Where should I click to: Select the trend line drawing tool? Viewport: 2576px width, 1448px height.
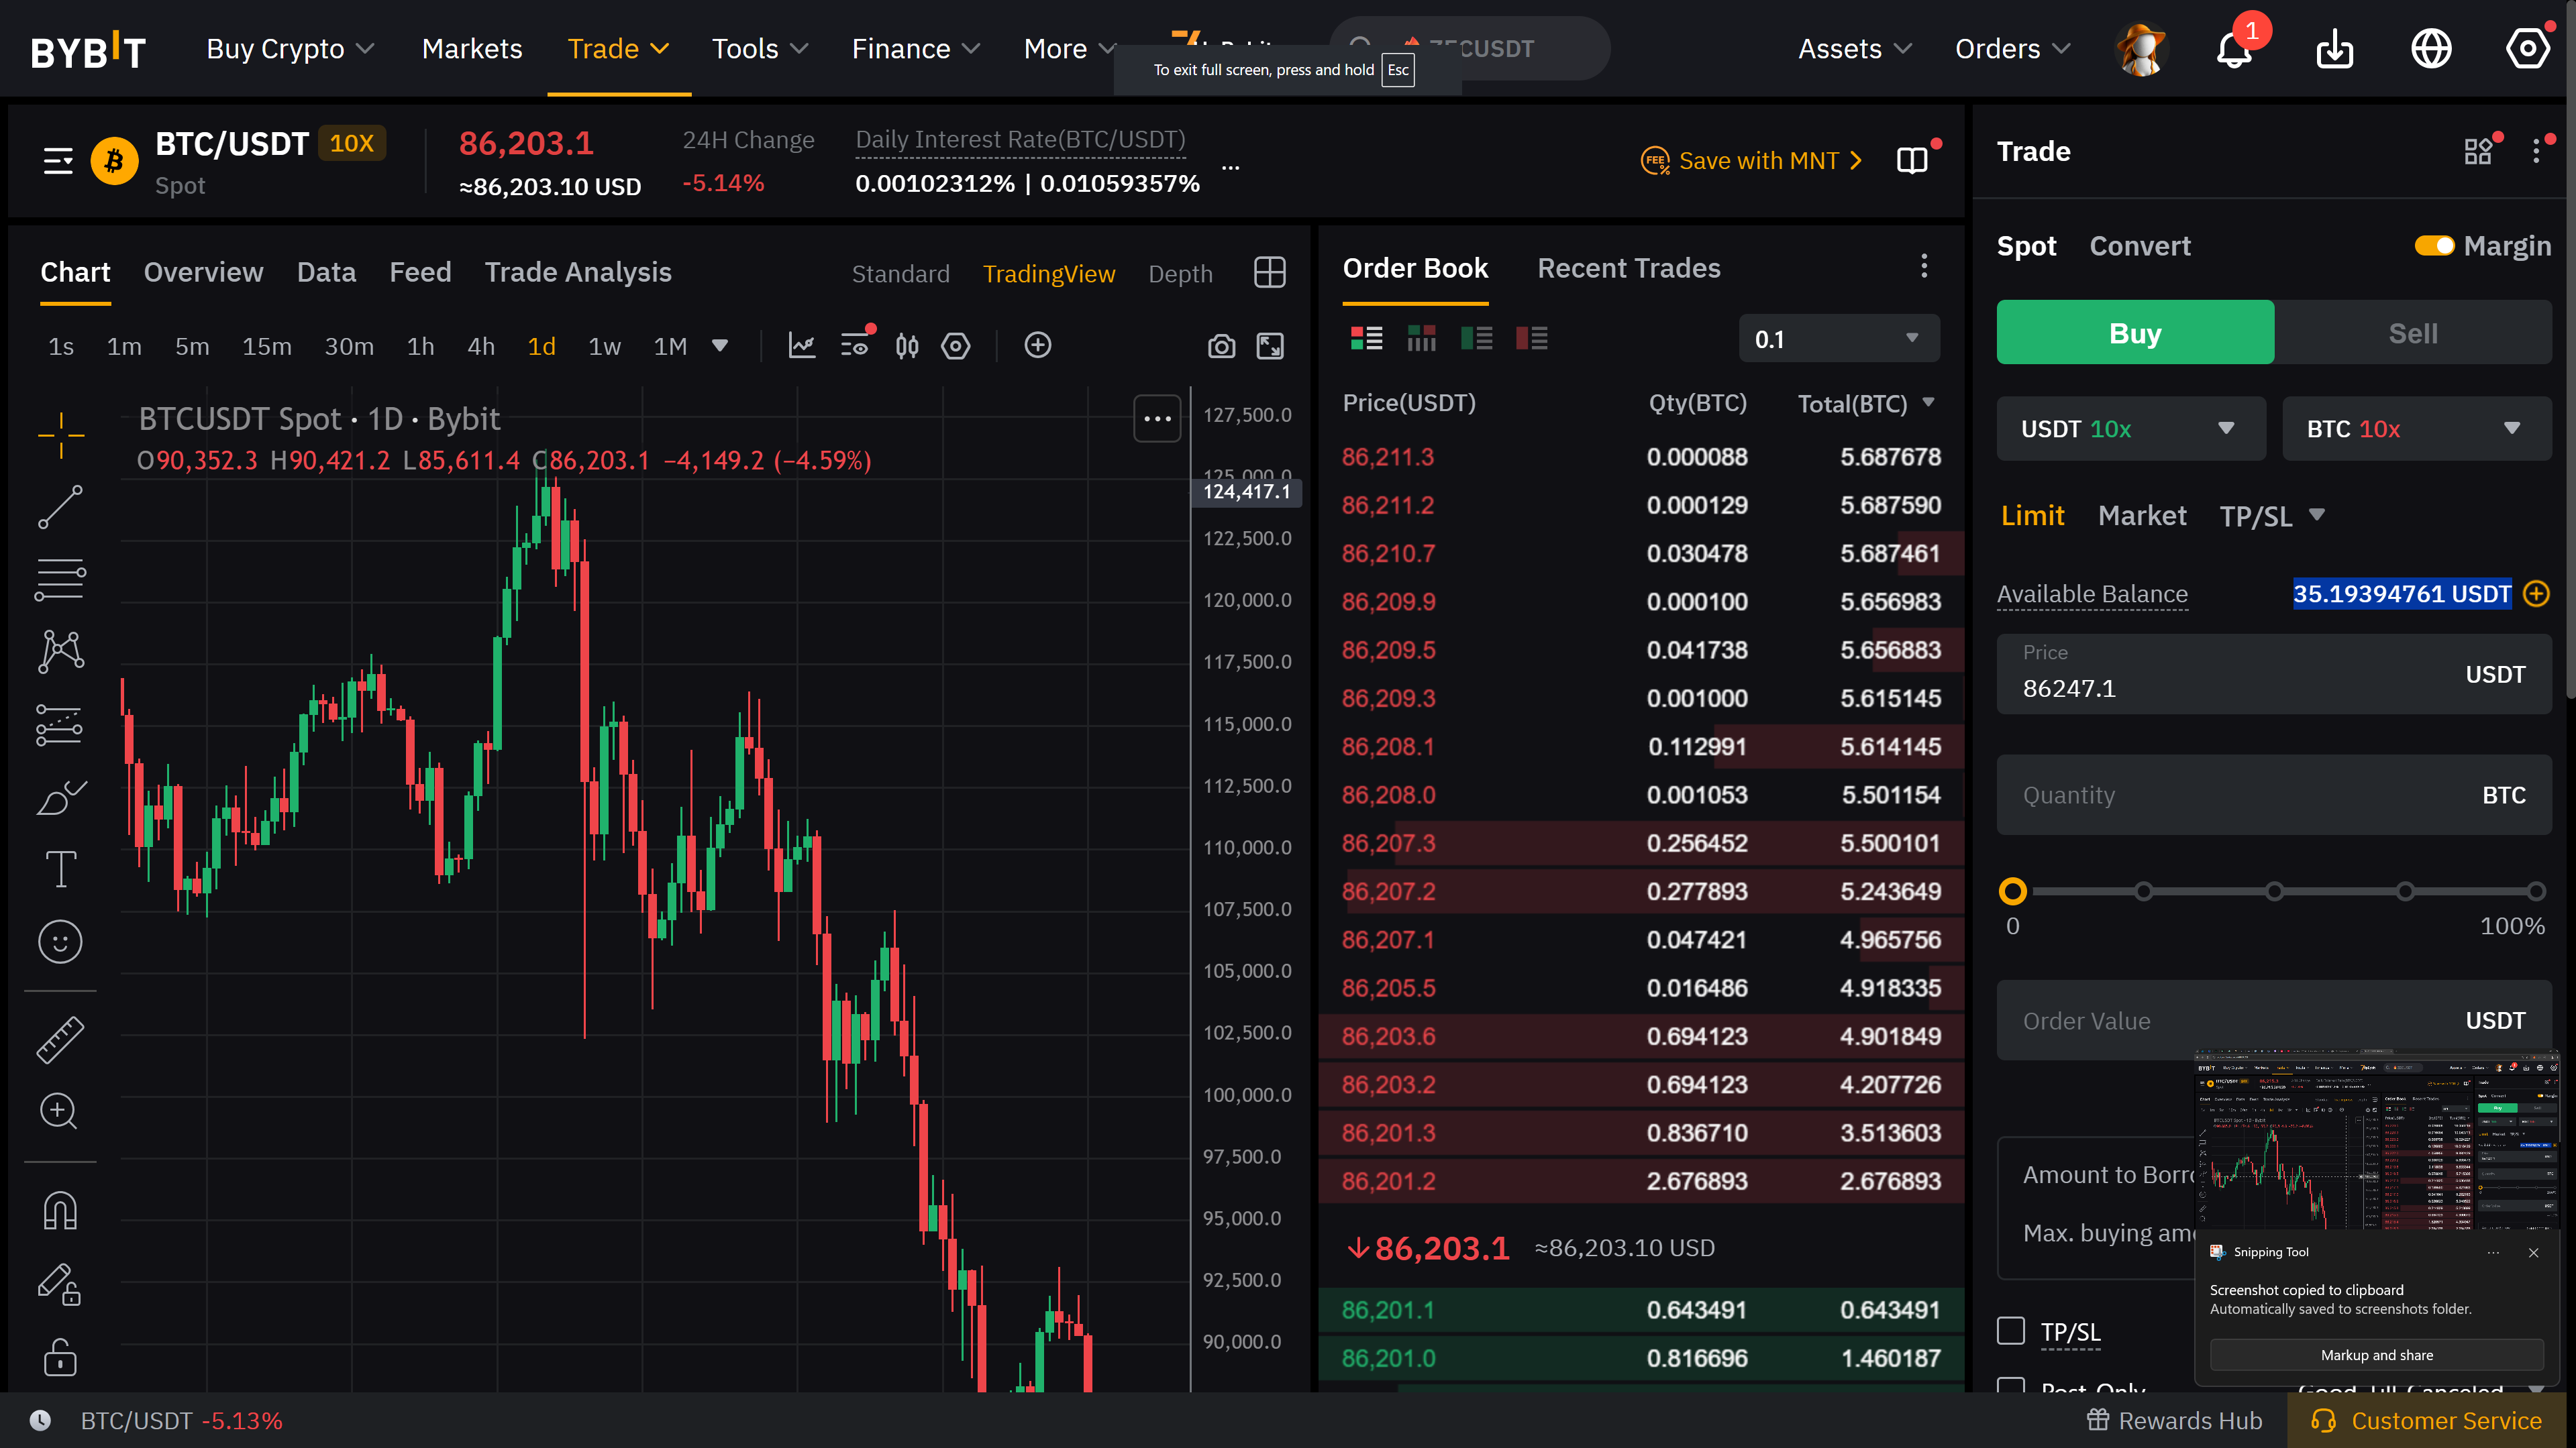(x=60, y=506)
